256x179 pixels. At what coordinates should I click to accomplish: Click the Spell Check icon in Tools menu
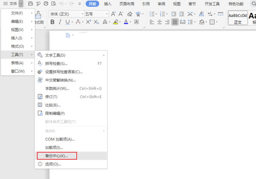pos(40,64)
